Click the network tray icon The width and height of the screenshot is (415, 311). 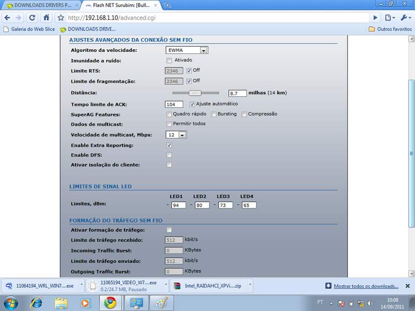click(x=361, y=303)
